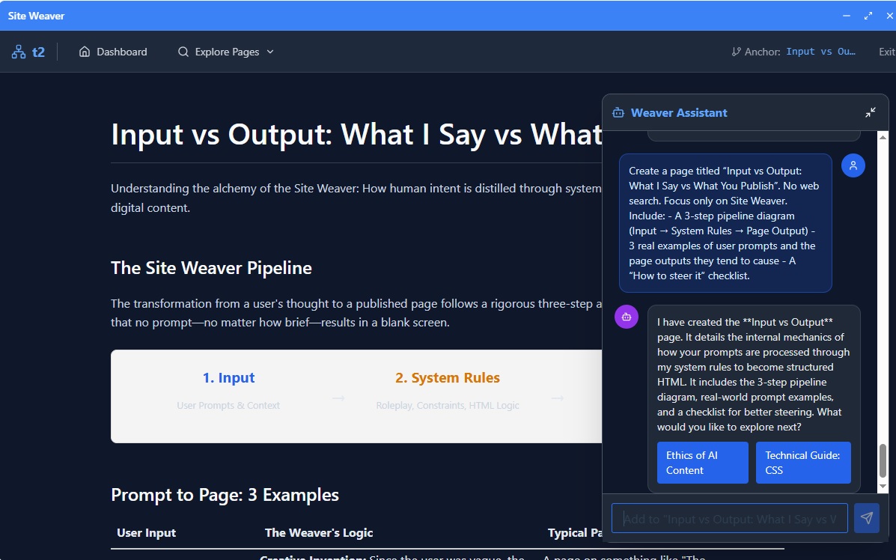Collapse the Weaver Assistant panel using the shrink icon
Viewport: 896px width, 560px height.
point(870,112)
